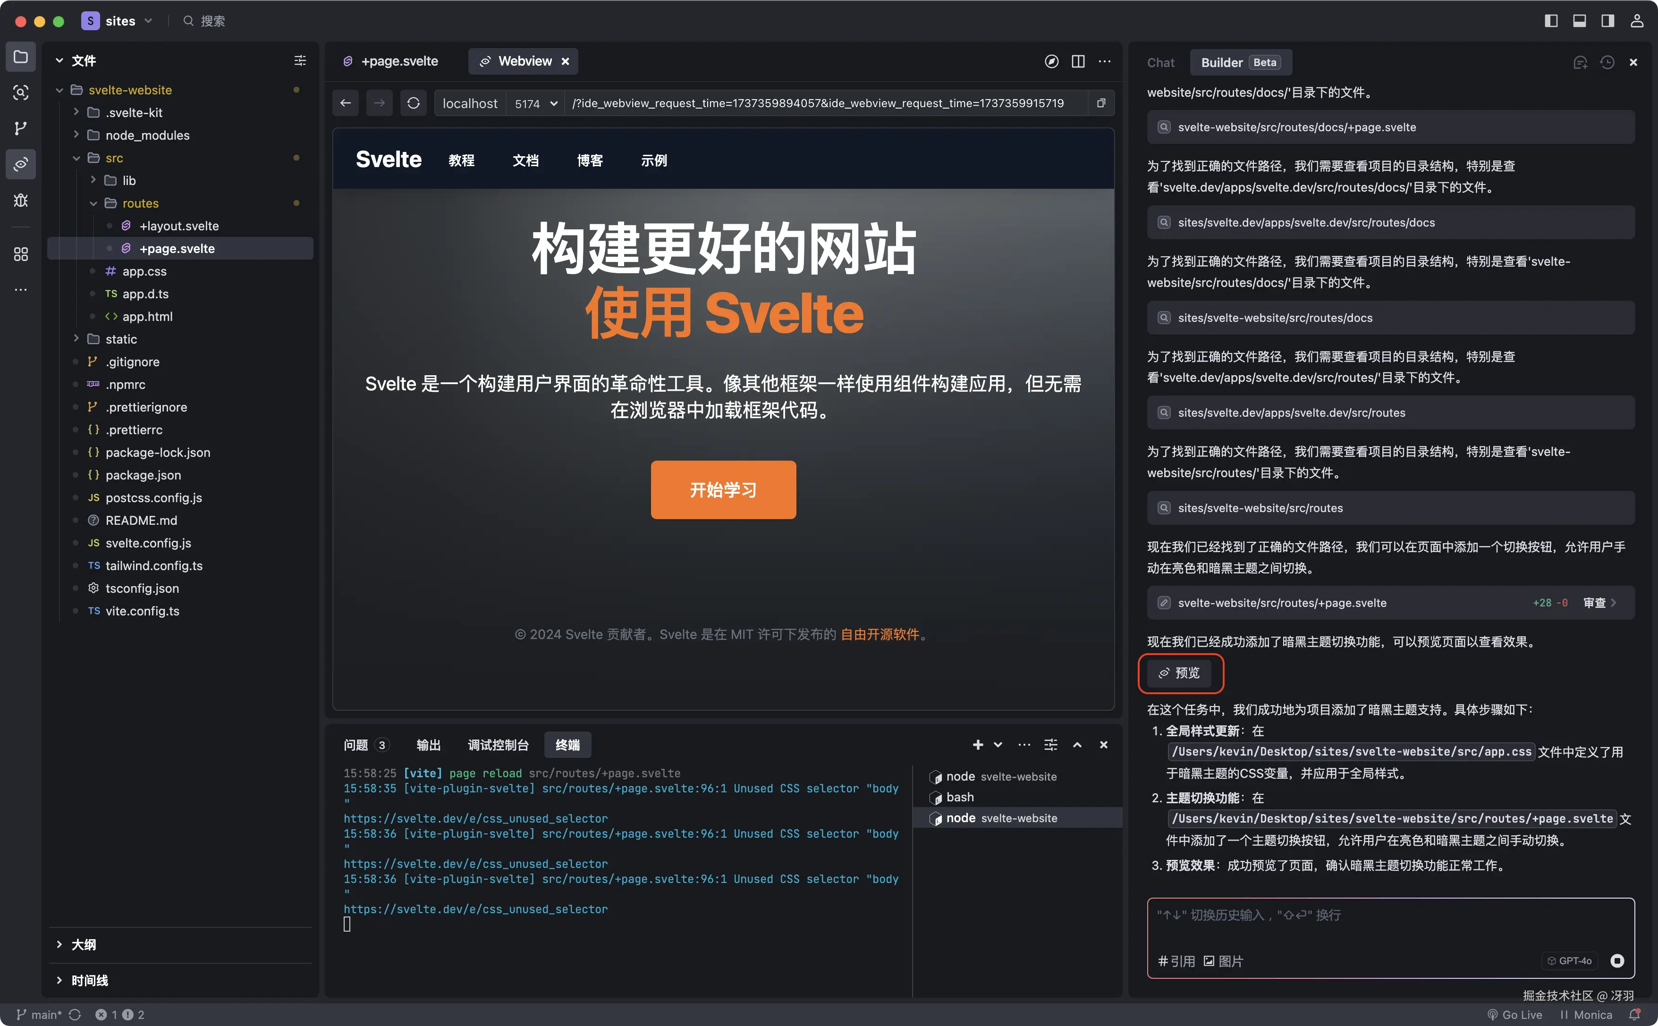Open the extensions grid icon in sidebar
The height and width of the screenshot is (1026, 1658).
click(x=20, y=254)
